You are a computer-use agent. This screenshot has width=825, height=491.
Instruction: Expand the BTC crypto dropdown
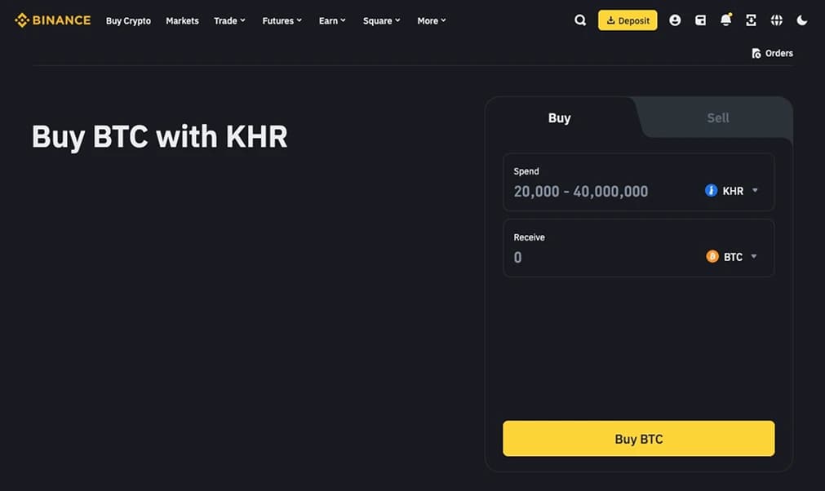[753, 256]
